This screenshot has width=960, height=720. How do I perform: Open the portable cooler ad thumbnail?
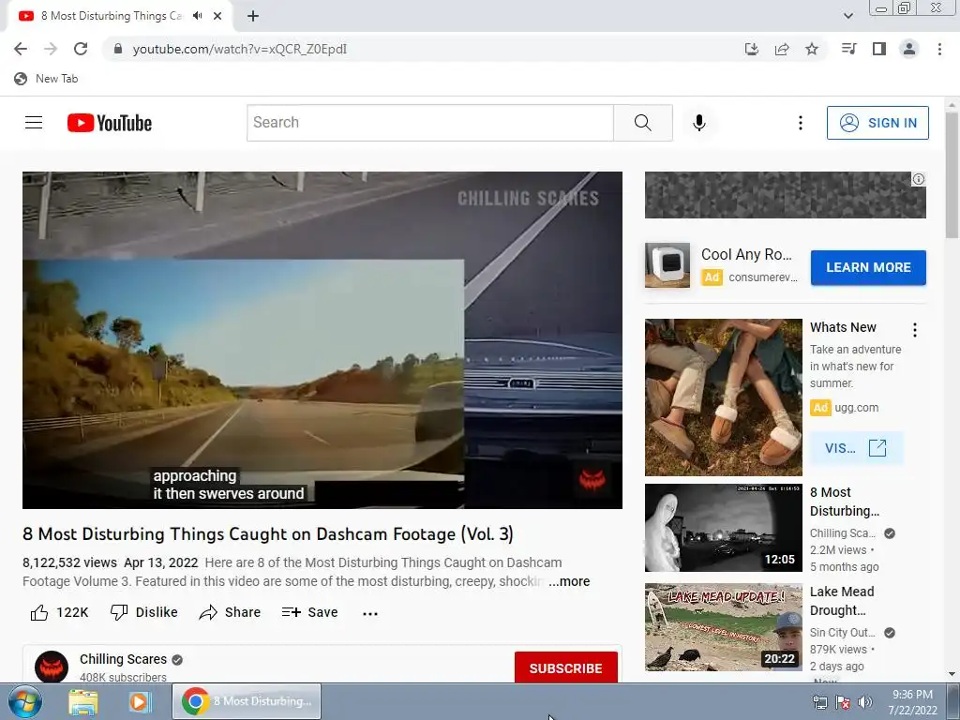click(x=667, y=265)
